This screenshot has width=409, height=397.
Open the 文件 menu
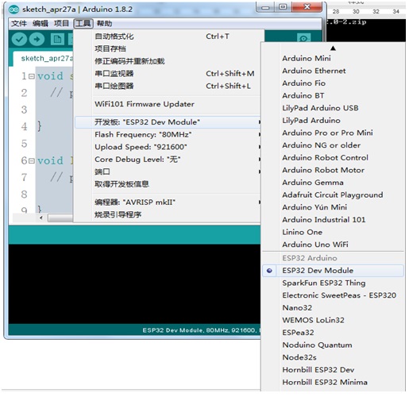pyautogui.click(x=19, y=23)
